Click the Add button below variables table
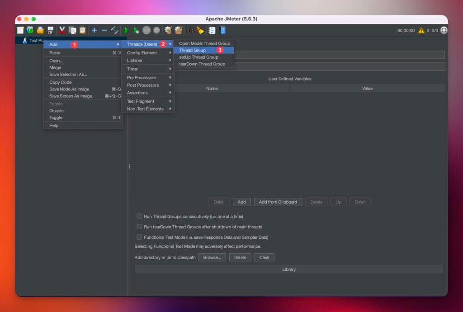This screenshot has width=463, height=312. point(241,202)
